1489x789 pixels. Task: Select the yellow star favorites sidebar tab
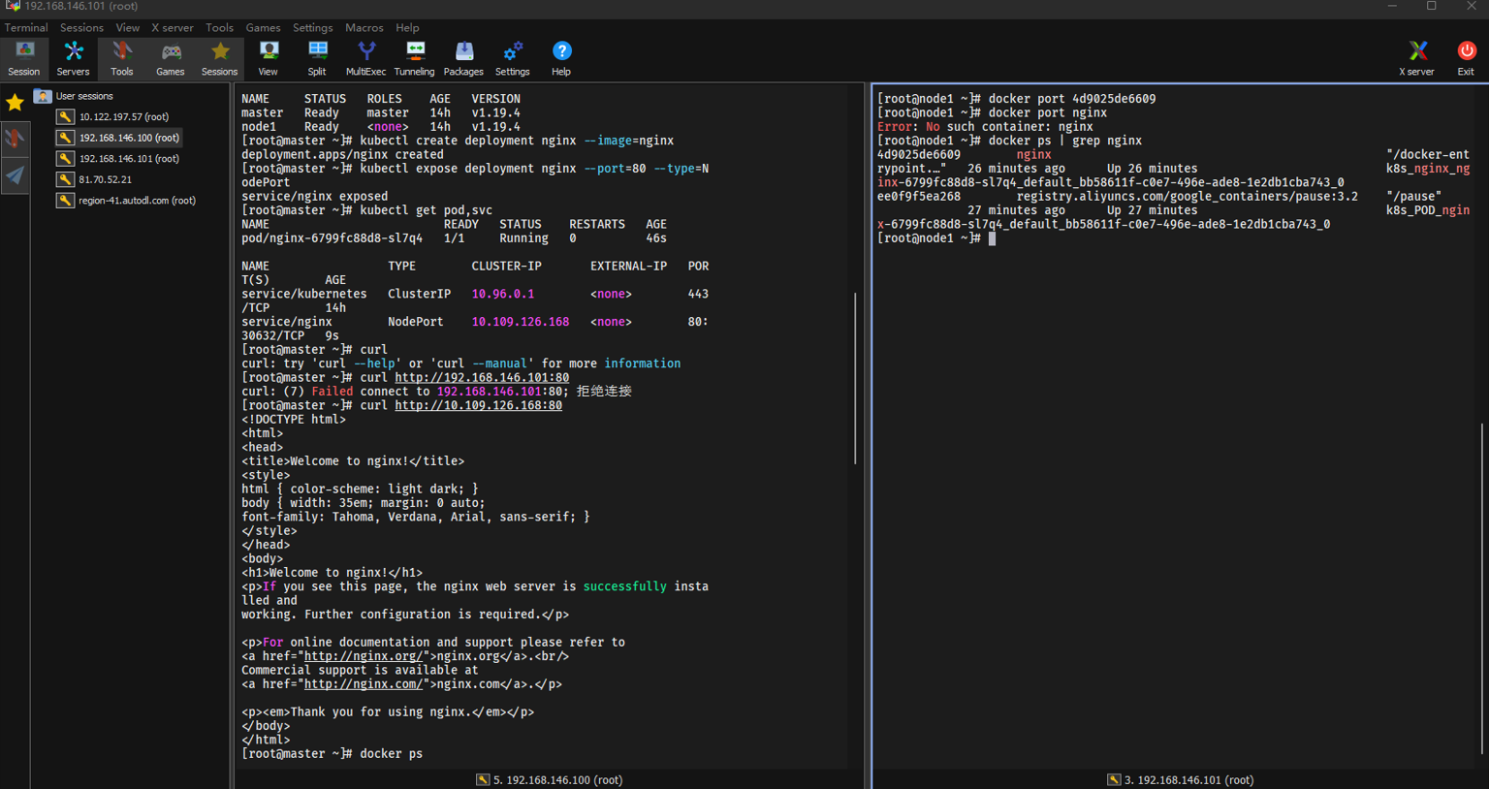click(15, 102)
